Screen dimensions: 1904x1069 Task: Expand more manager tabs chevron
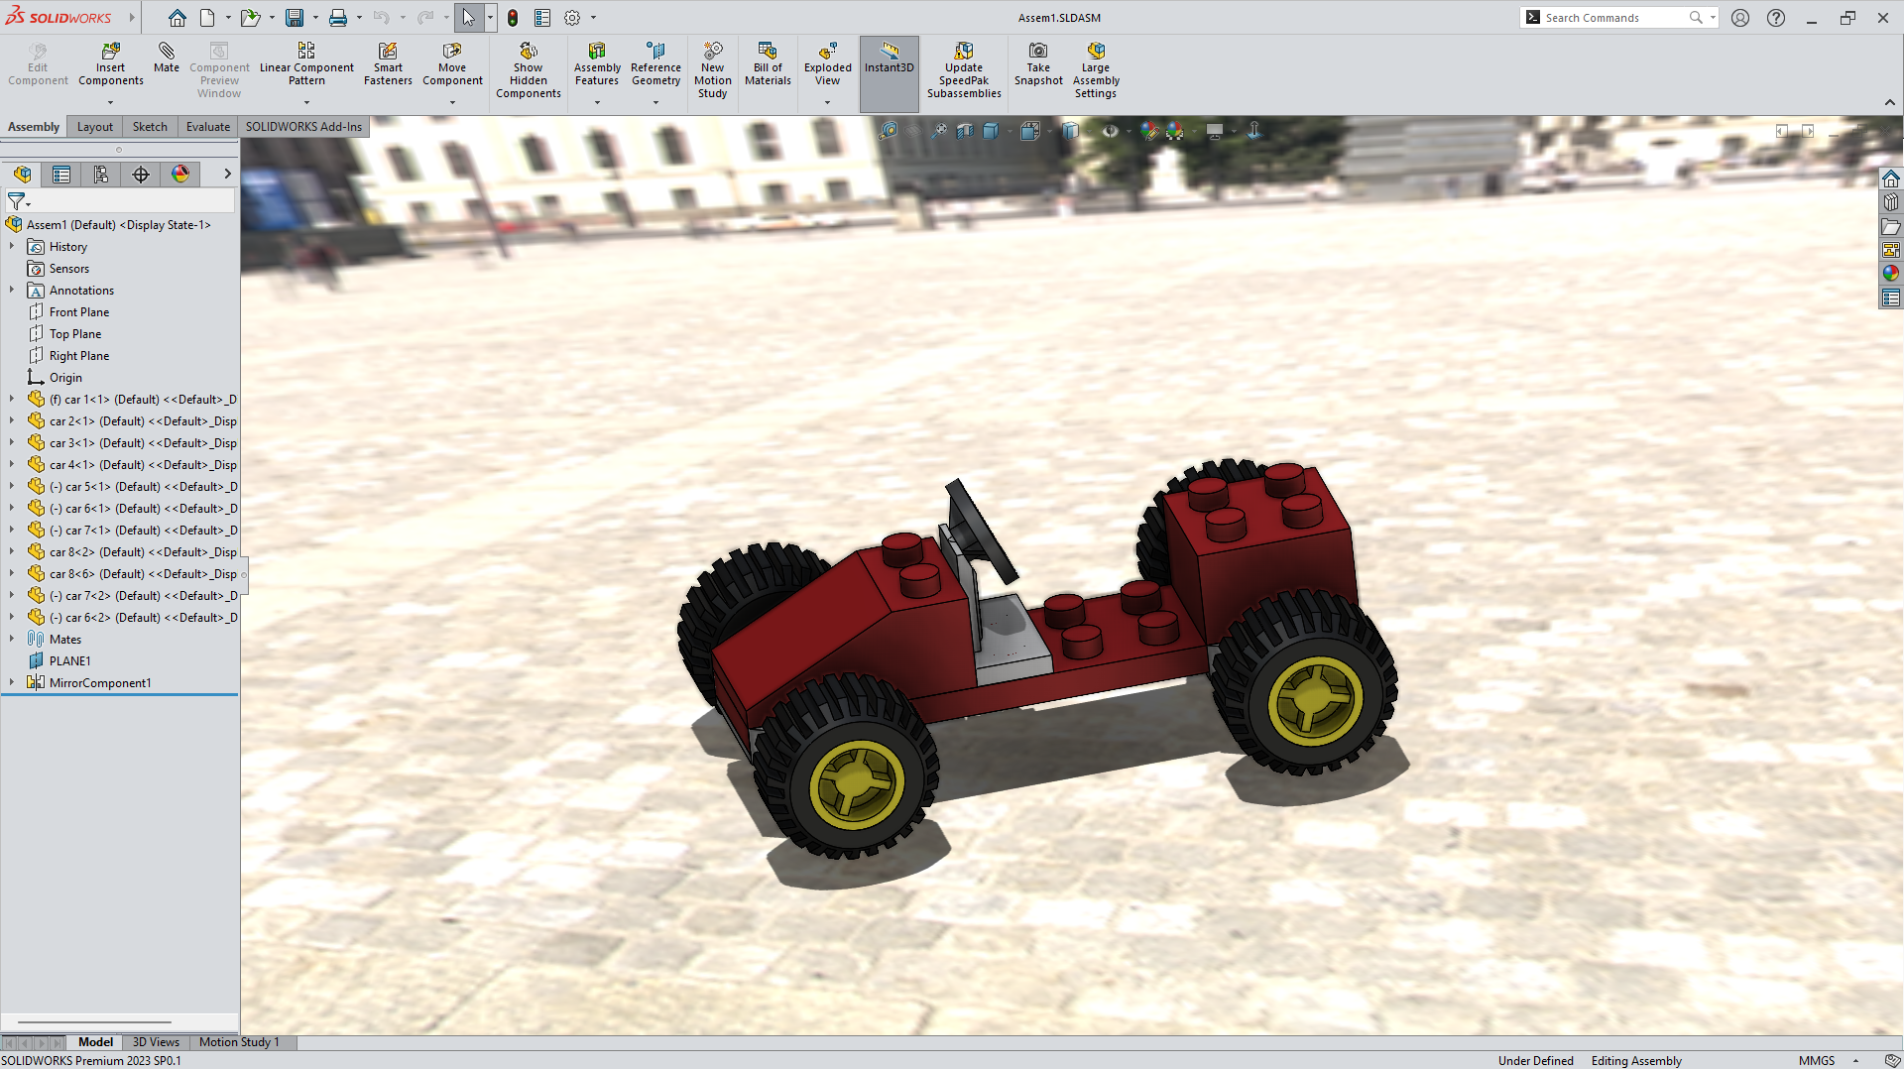[227, 175]
